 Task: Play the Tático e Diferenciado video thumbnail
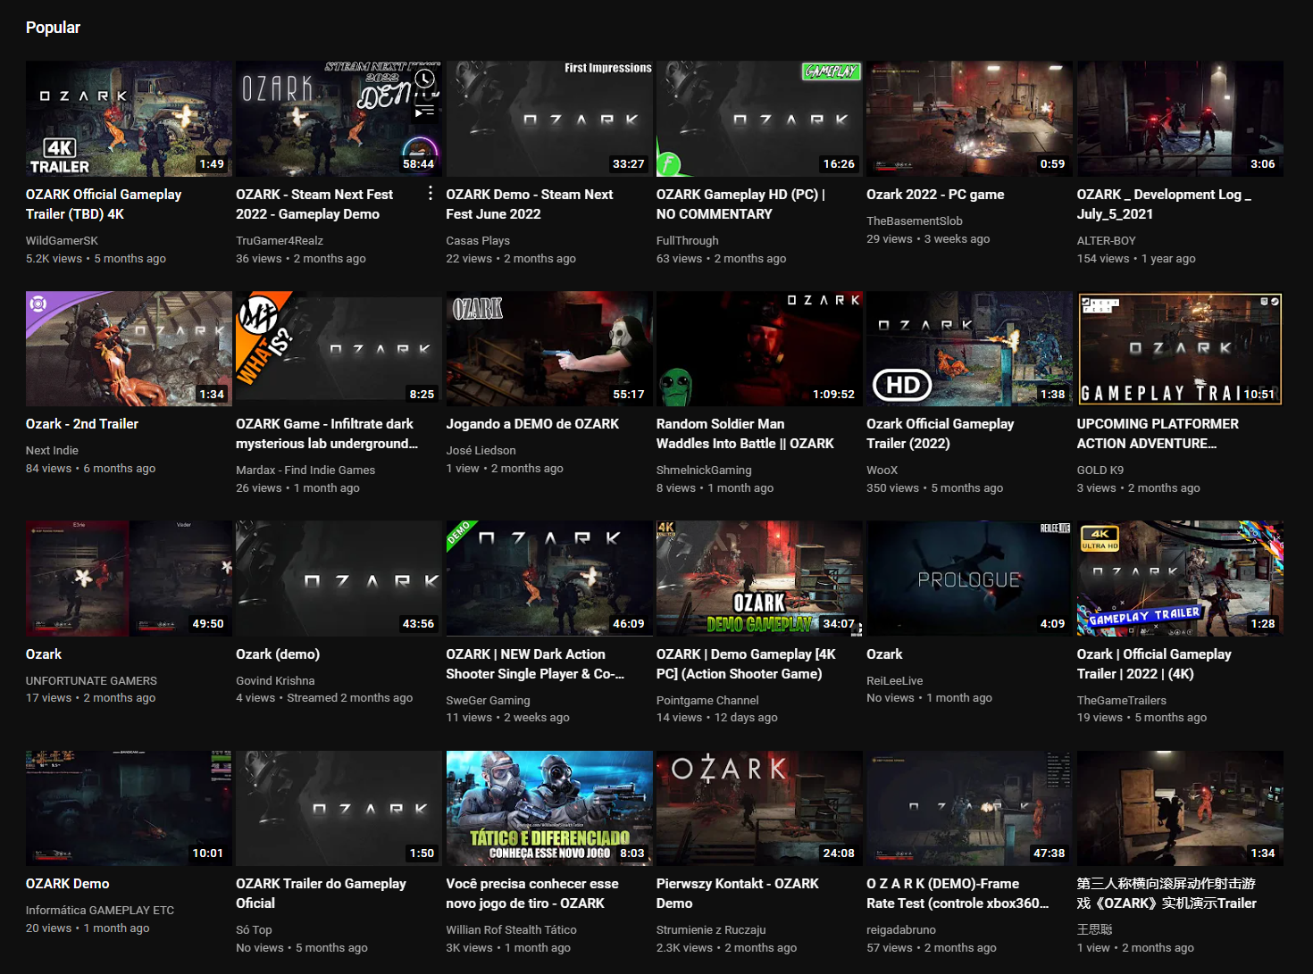click(548, 808)
